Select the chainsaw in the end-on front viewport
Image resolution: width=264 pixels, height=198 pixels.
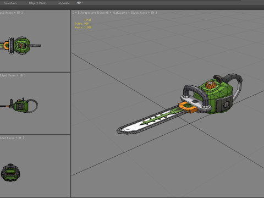tap(10, 173)
